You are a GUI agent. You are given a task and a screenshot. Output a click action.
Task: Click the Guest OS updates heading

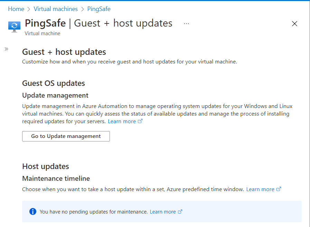tap(54, 83)
